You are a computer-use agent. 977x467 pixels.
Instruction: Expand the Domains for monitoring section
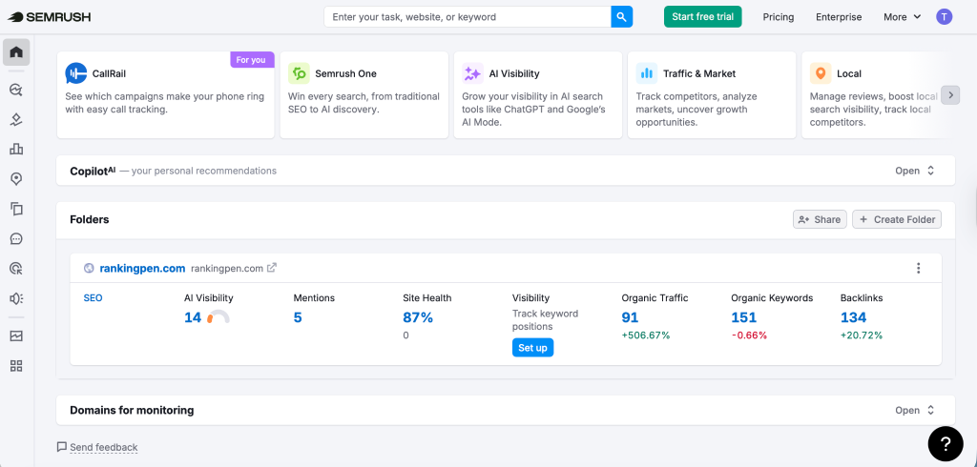[914, 411]
